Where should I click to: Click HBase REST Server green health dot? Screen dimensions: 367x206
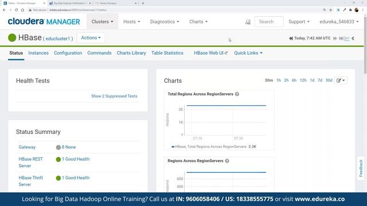(x=58, y=159)
